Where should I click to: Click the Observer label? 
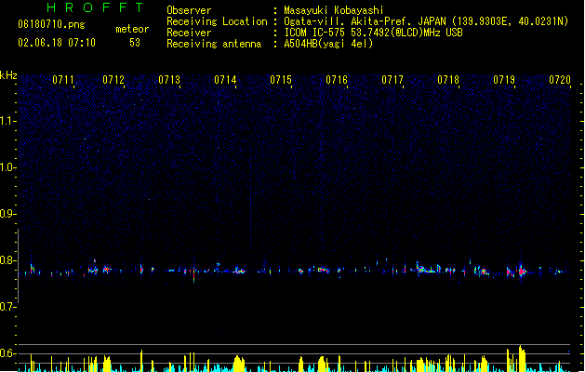click(189, 10)
